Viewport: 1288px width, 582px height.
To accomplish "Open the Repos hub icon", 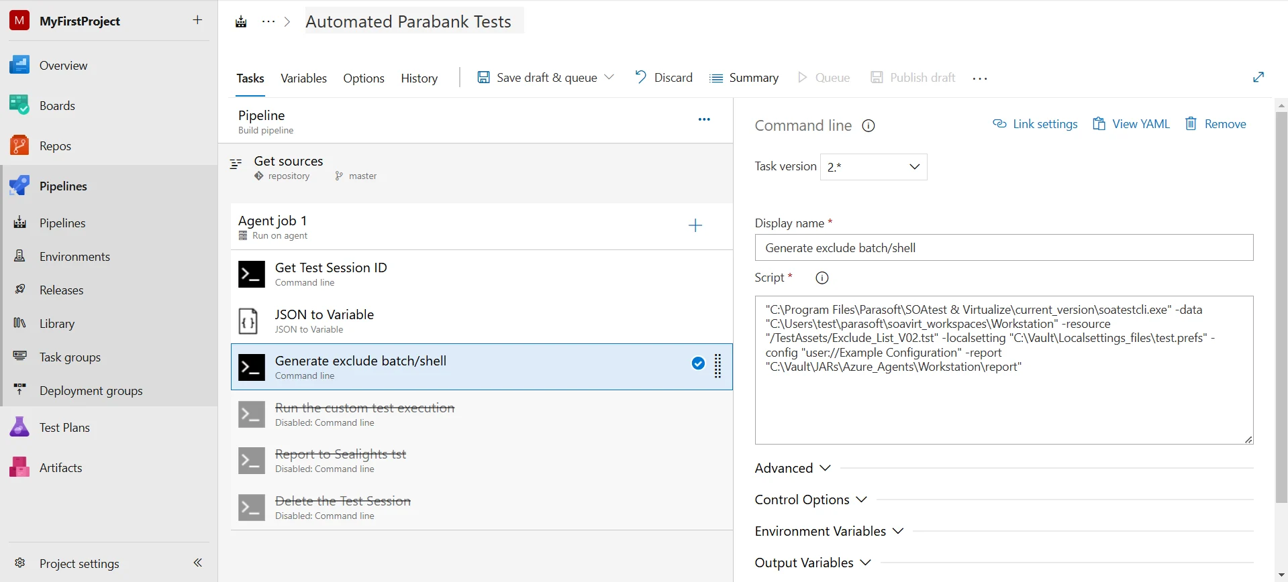I will (19, 145).
